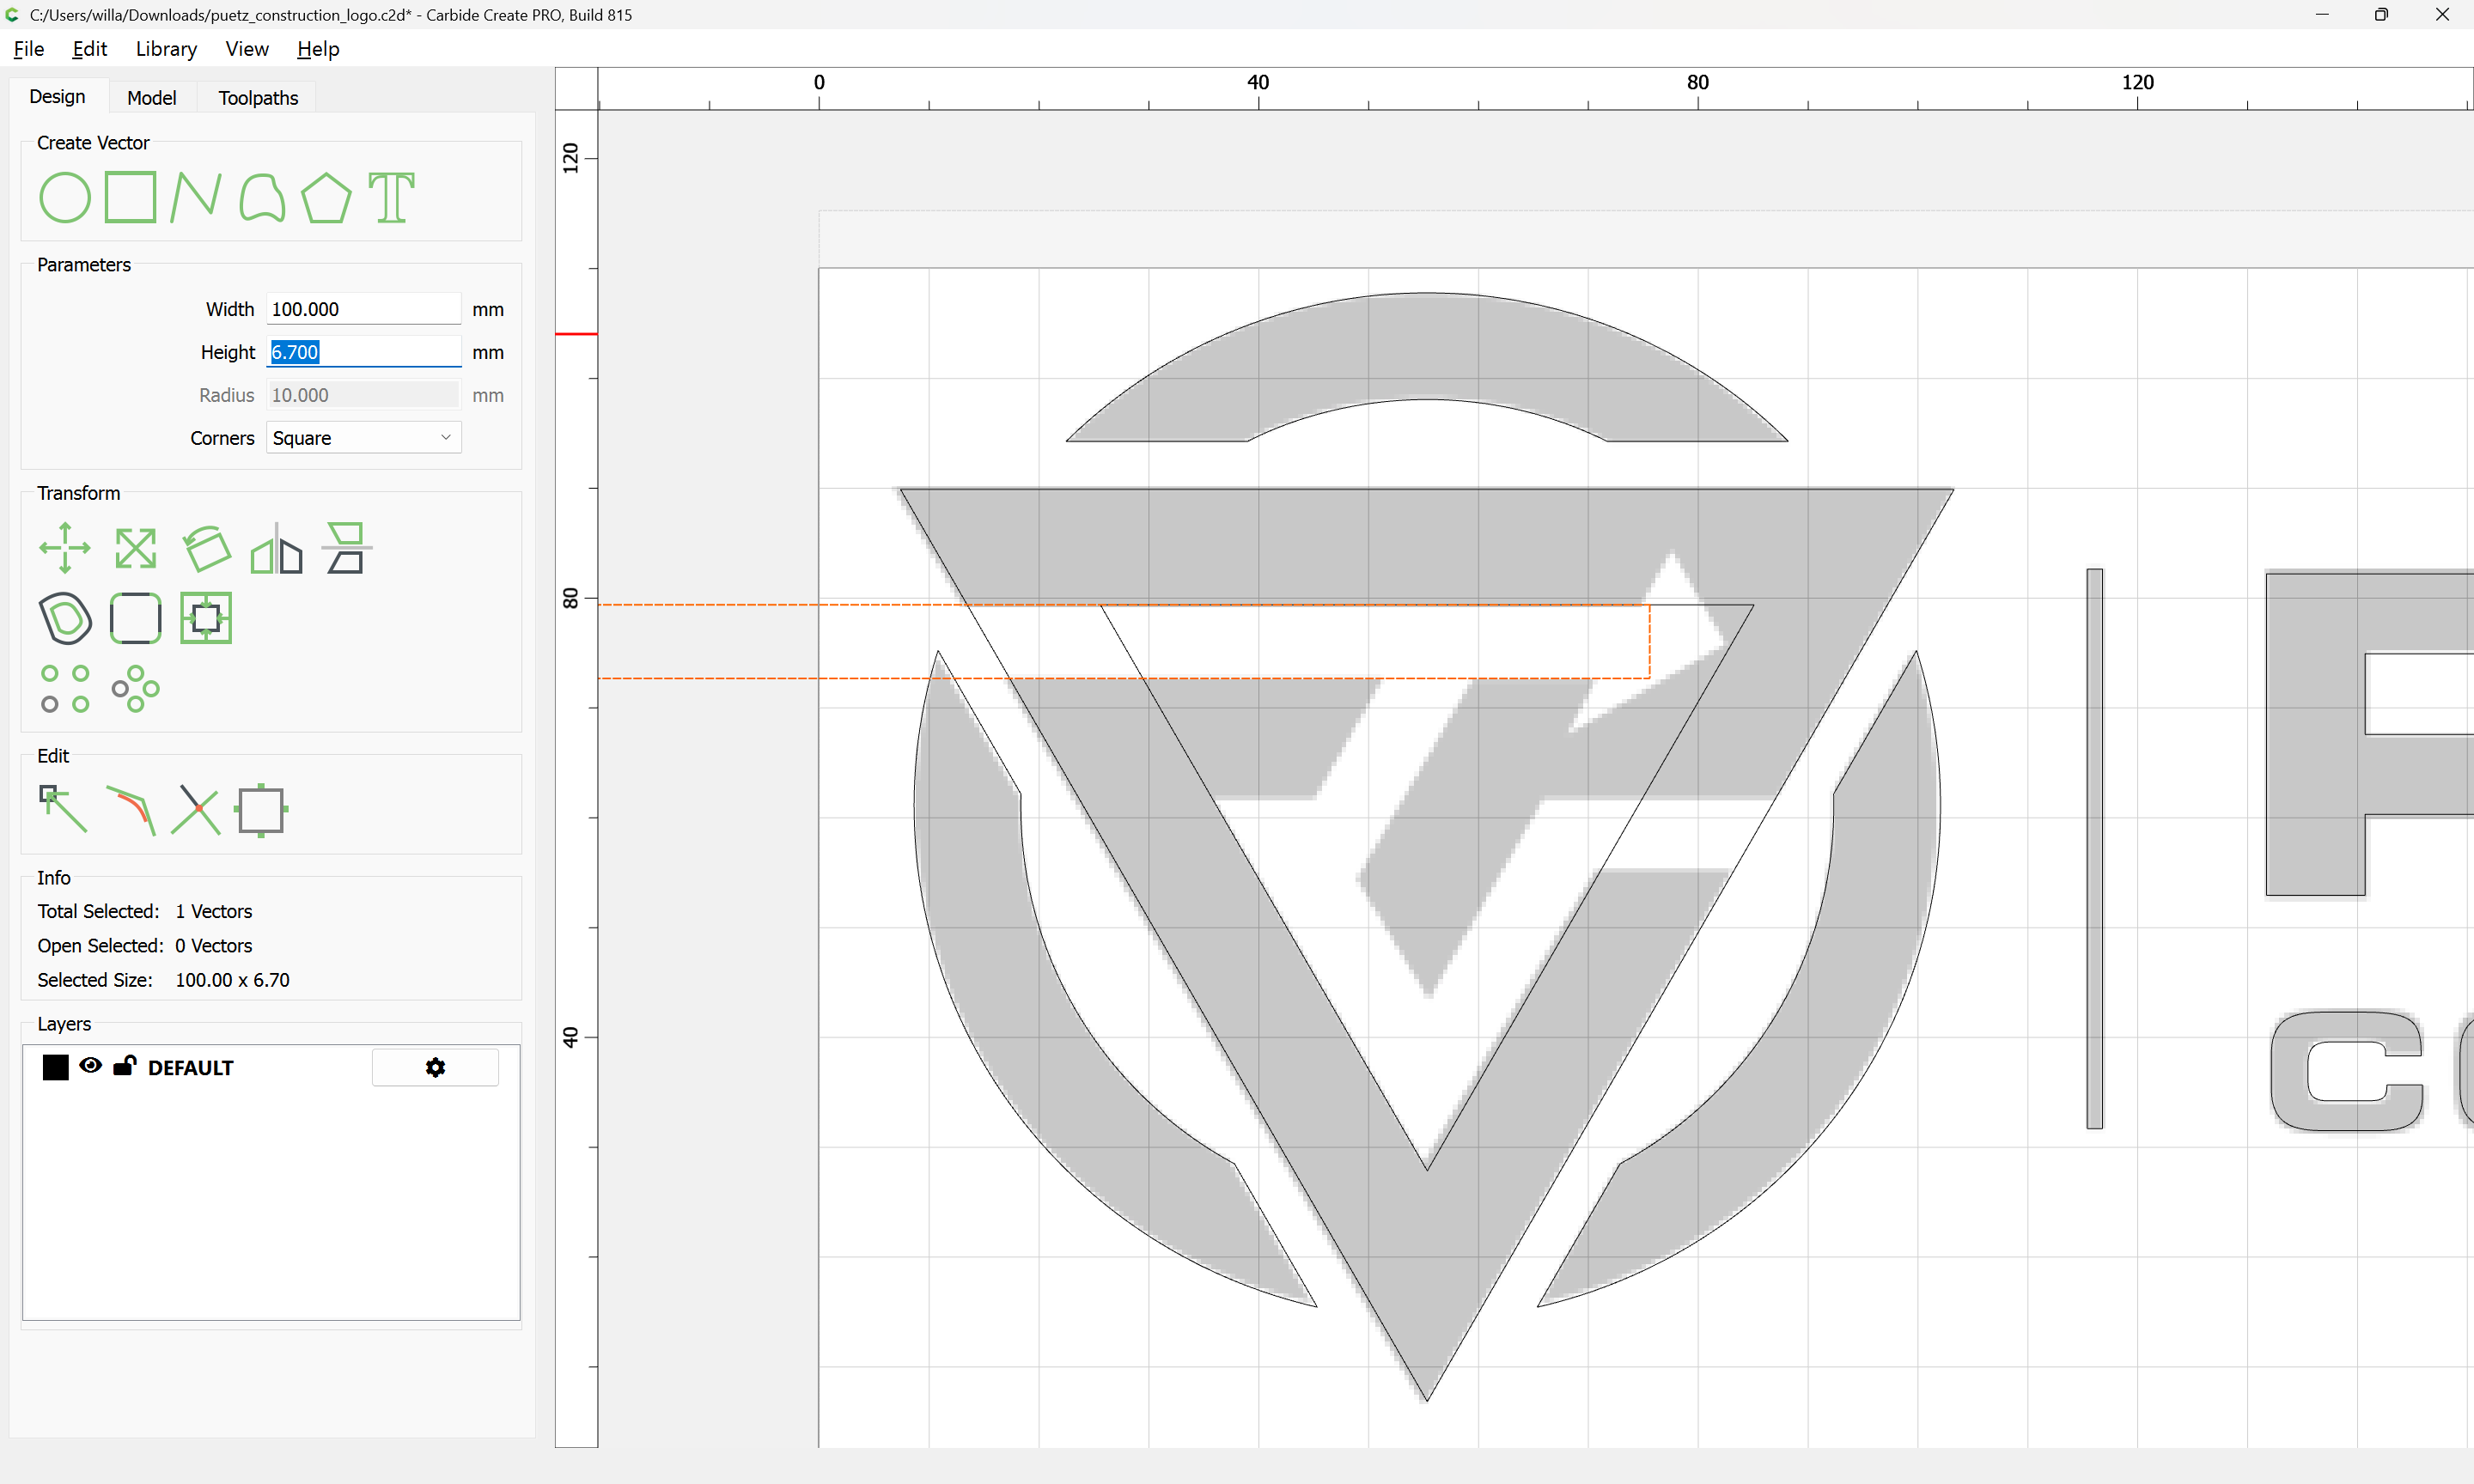Restore down the Carbide Create window
2474x1484 pixels.
coord(2381,14)
